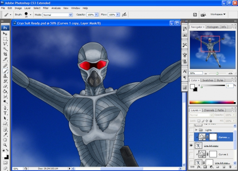Open the Filter menu
Image resolution: width=238 pixels, height=171 pixels.
tap(46, 8)
